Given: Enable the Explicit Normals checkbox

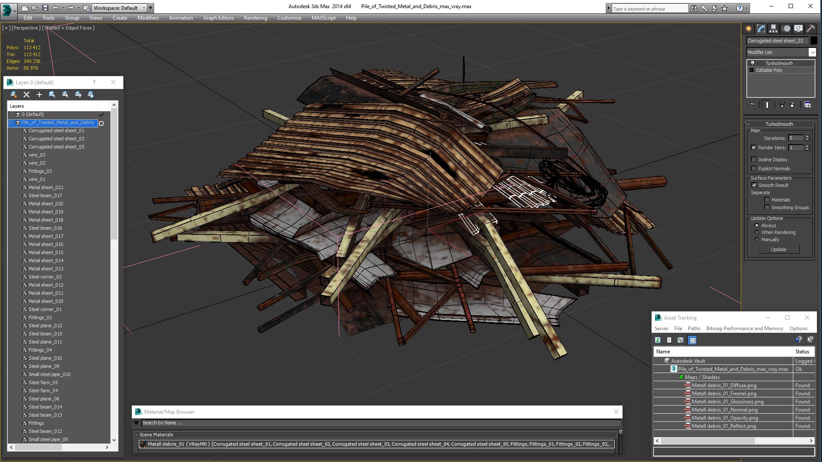Looking at the screenshot, I should pyautogui.click(x=753, y=169).
